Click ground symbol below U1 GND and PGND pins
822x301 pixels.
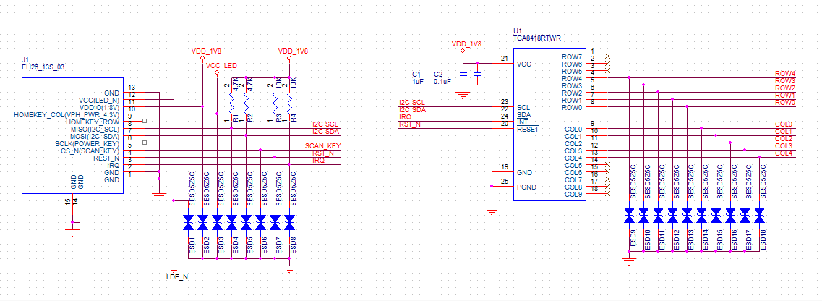(491, 211)
